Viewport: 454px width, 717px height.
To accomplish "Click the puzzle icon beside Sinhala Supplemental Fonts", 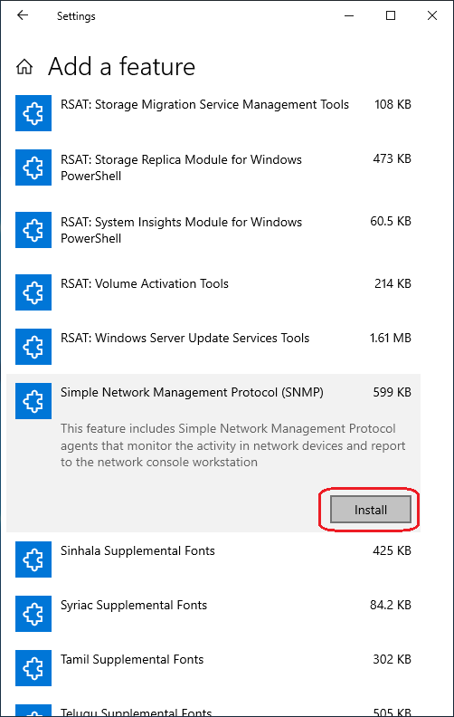I will point(33,559).
